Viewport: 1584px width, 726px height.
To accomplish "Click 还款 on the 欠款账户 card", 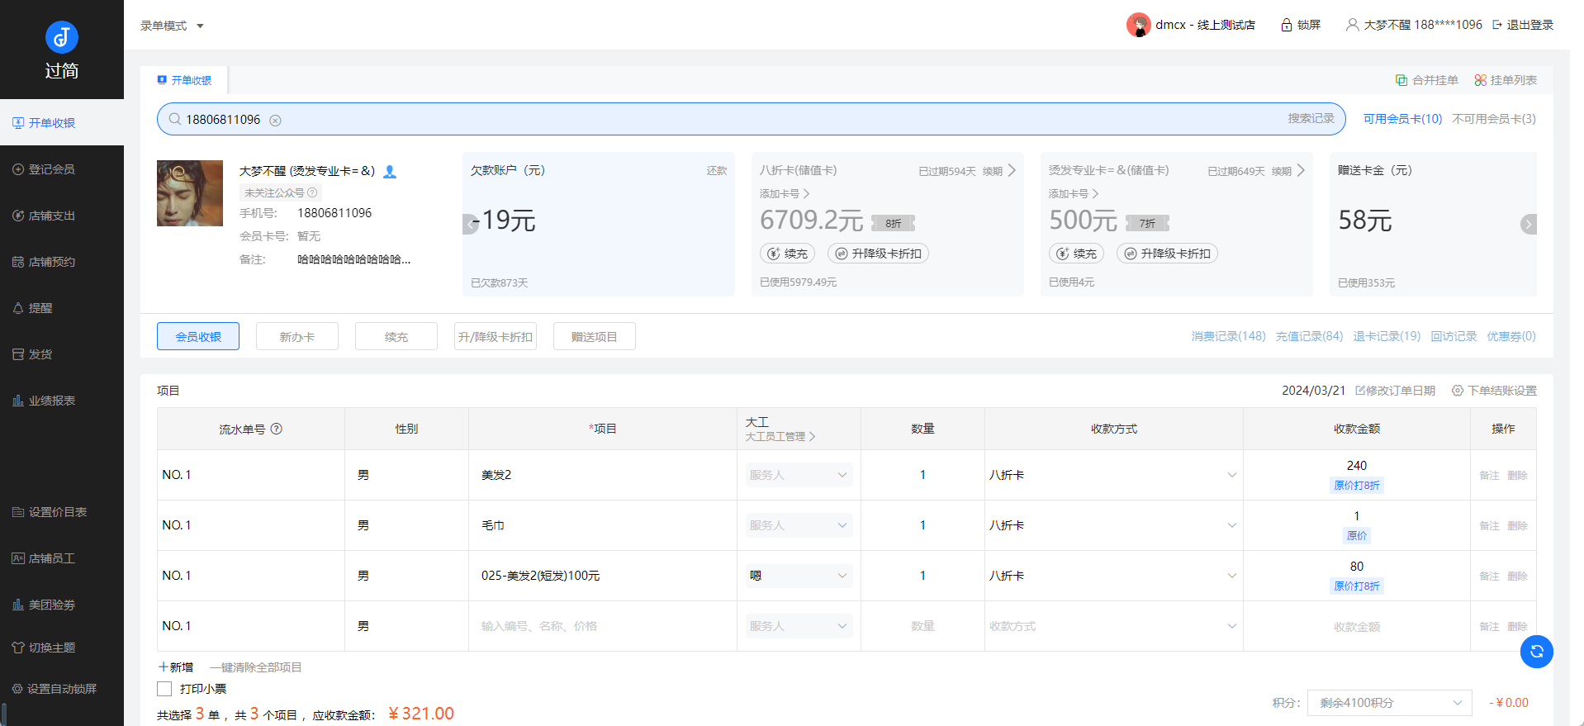I will pyautogui.click(x=717, y=171).
